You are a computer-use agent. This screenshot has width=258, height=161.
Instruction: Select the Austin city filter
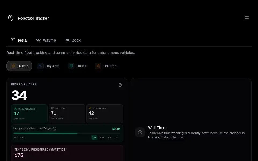click(19, 66)
